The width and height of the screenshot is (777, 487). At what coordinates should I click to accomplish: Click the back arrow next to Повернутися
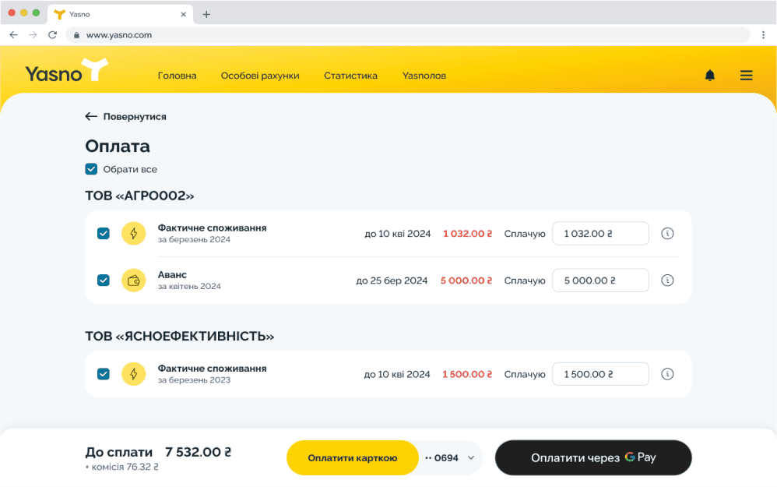coord(90,117)
